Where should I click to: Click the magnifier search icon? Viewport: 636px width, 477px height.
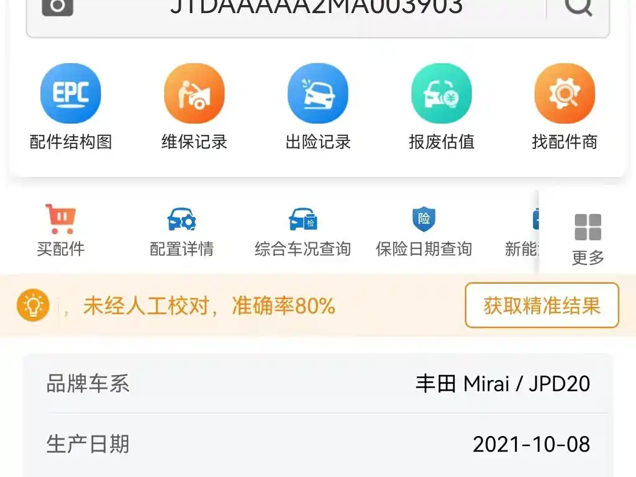578,6
